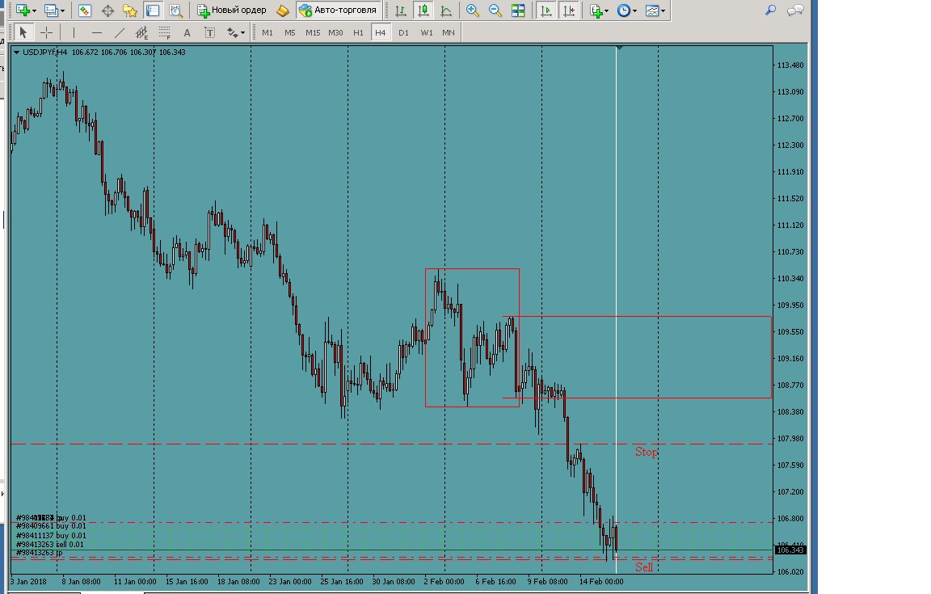The height and width of the screenshot is (594, 931).
Task: Expand the Indicators dropdown arrow
Action: coord(606,11)
